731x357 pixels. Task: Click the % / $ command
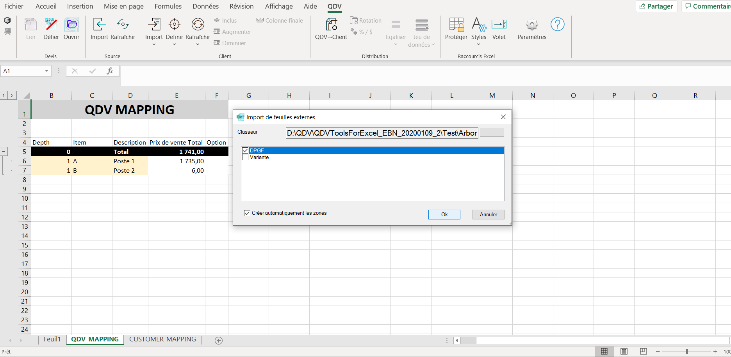[362, 32]
